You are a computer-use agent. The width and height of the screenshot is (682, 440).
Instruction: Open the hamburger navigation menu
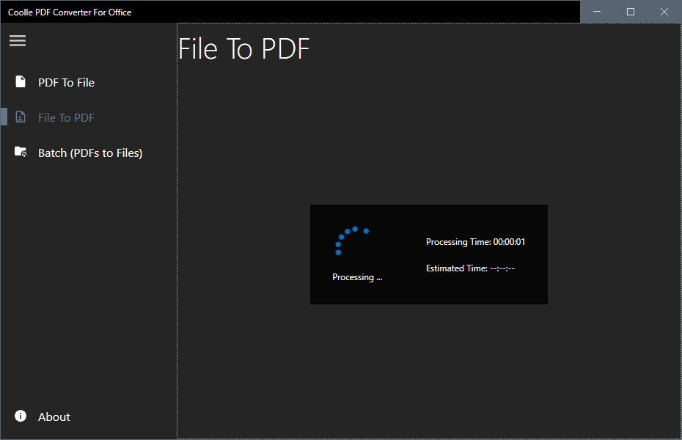point(18,40)
